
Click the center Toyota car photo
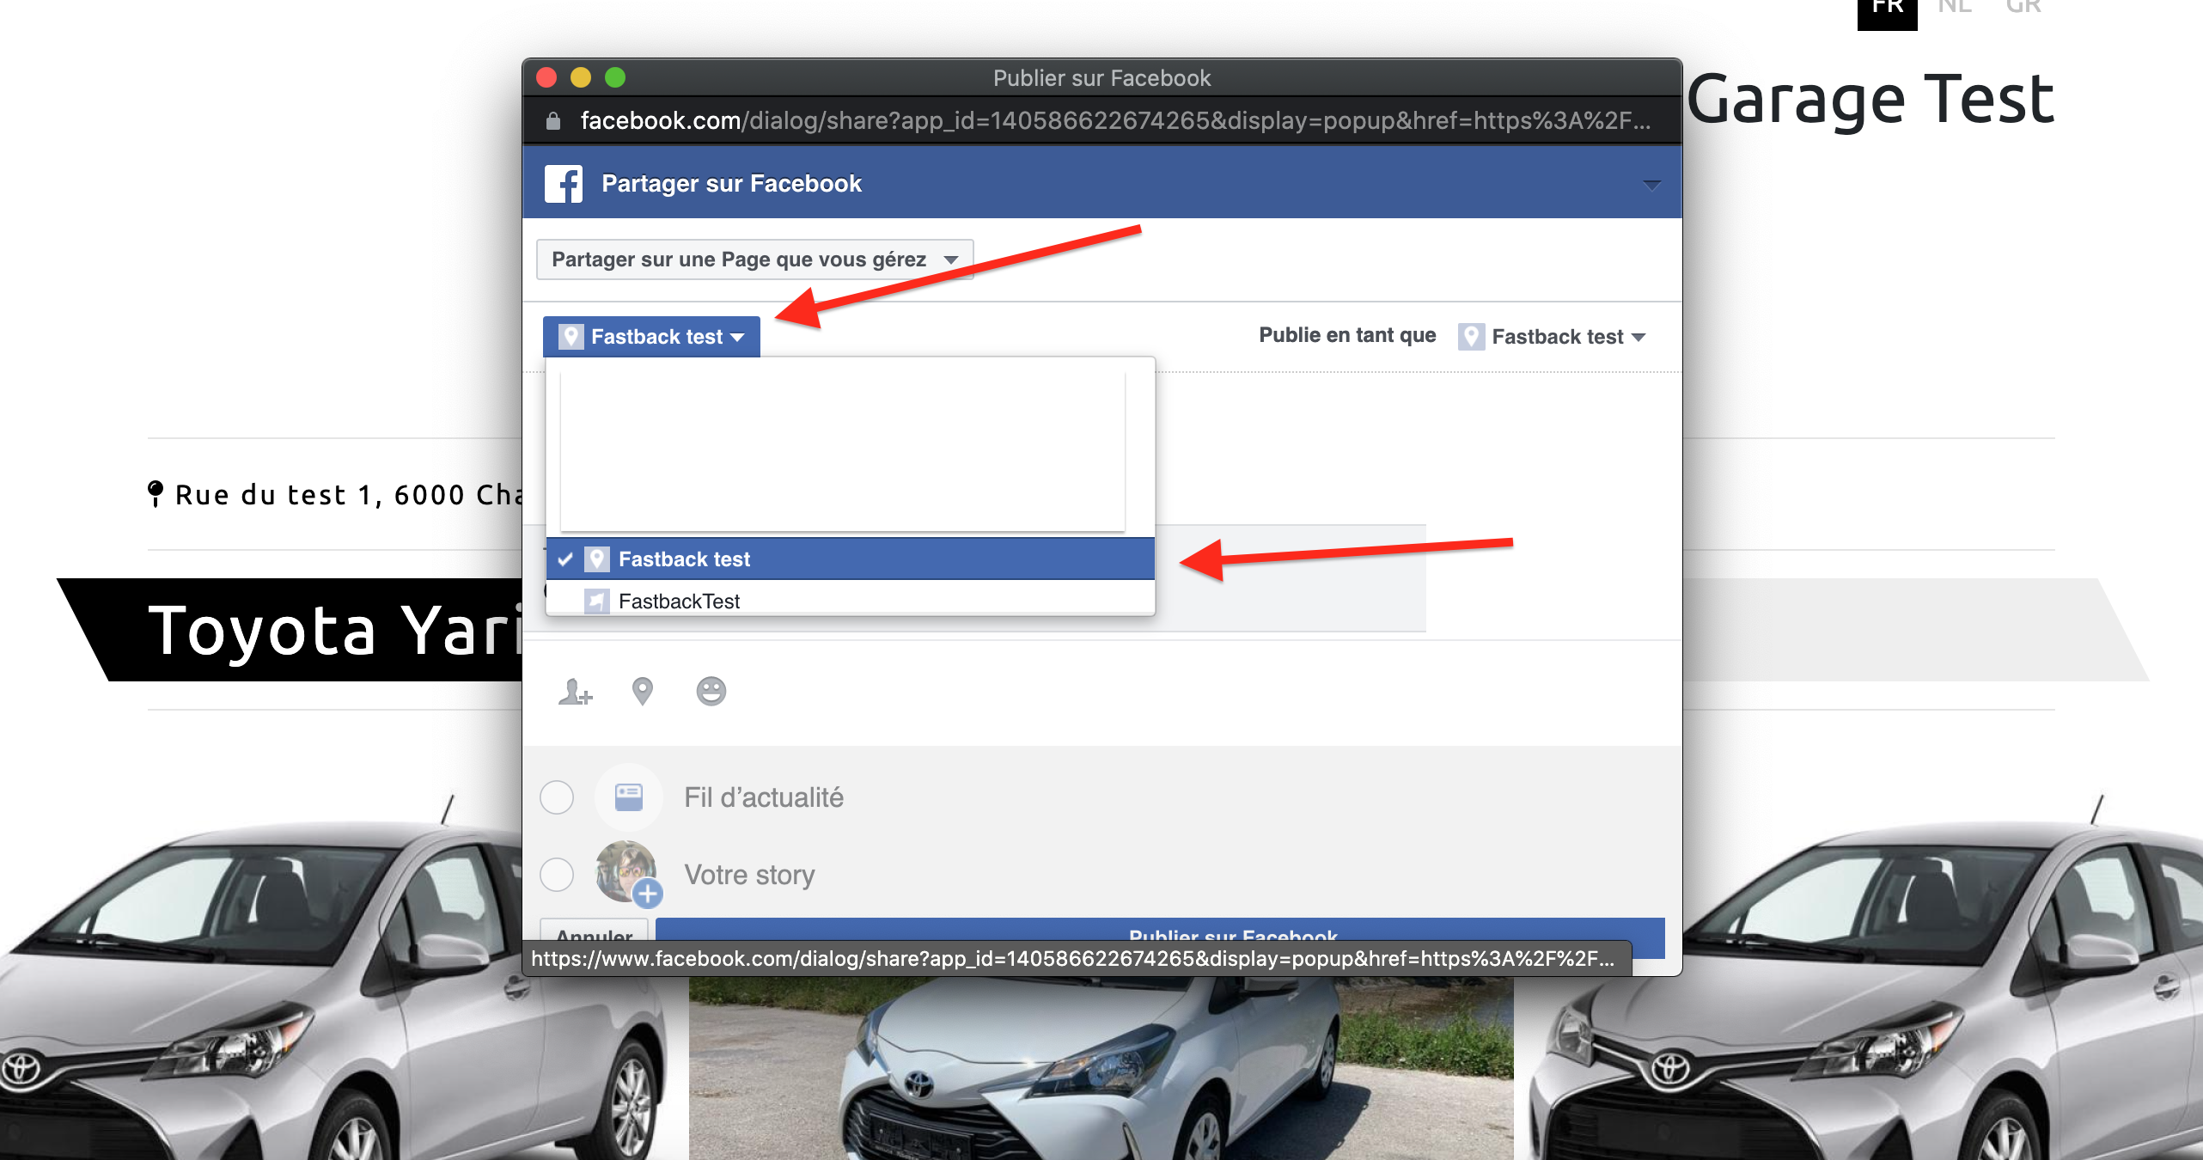pos(1101,1068)
